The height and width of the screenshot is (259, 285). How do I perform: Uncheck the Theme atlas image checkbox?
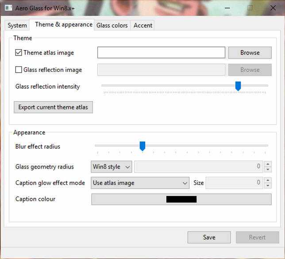[x=19, y=52]
